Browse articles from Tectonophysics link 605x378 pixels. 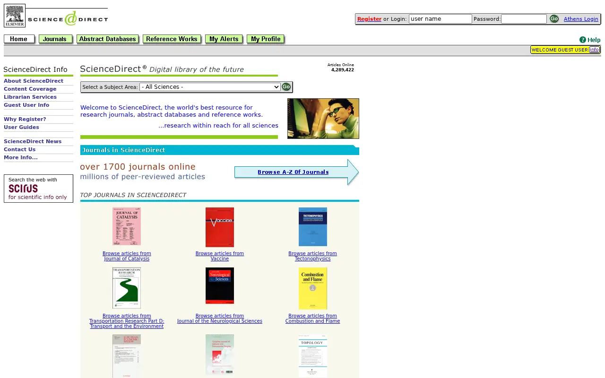312,256
